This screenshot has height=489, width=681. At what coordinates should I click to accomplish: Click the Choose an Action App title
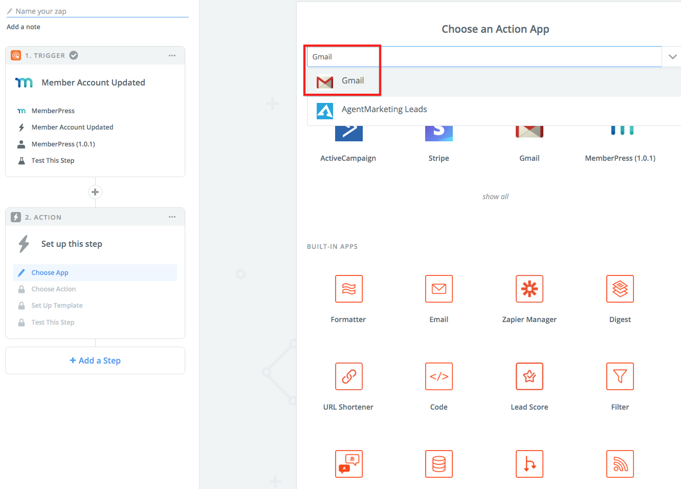click(495, 29)
